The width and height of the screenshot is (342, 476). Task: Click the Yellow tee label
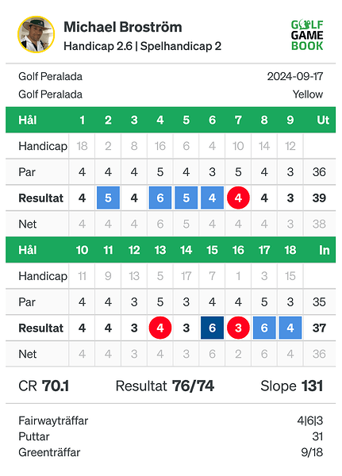pos(308,94)
